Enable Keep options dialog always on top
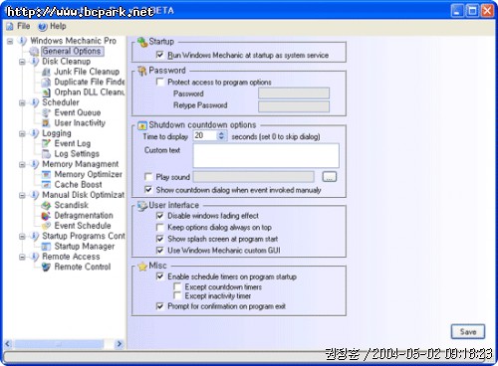 pyautogui.click(x=160, y=227)
